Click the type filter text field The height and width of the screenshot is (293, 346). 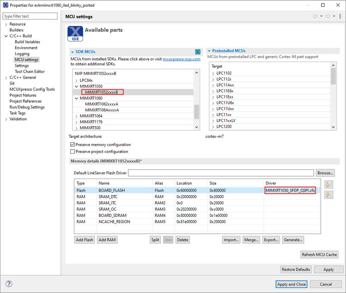(x=30, y=16)
